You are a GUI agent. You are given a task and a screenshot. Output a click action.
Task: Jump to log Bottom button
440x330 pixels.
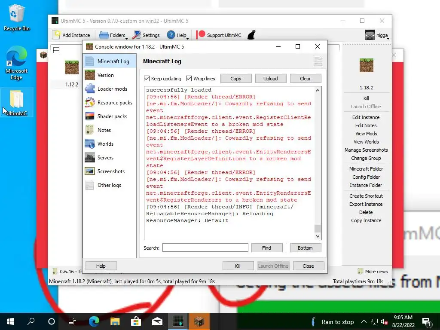click(x=306, y=248)
